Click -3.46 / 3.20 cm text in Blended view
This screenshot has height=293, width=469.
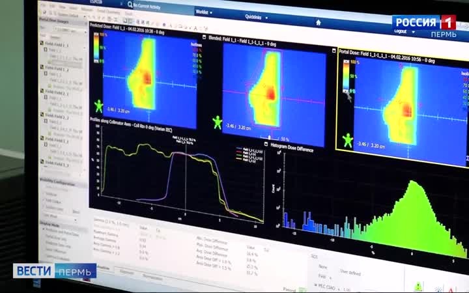pos(238,127)
